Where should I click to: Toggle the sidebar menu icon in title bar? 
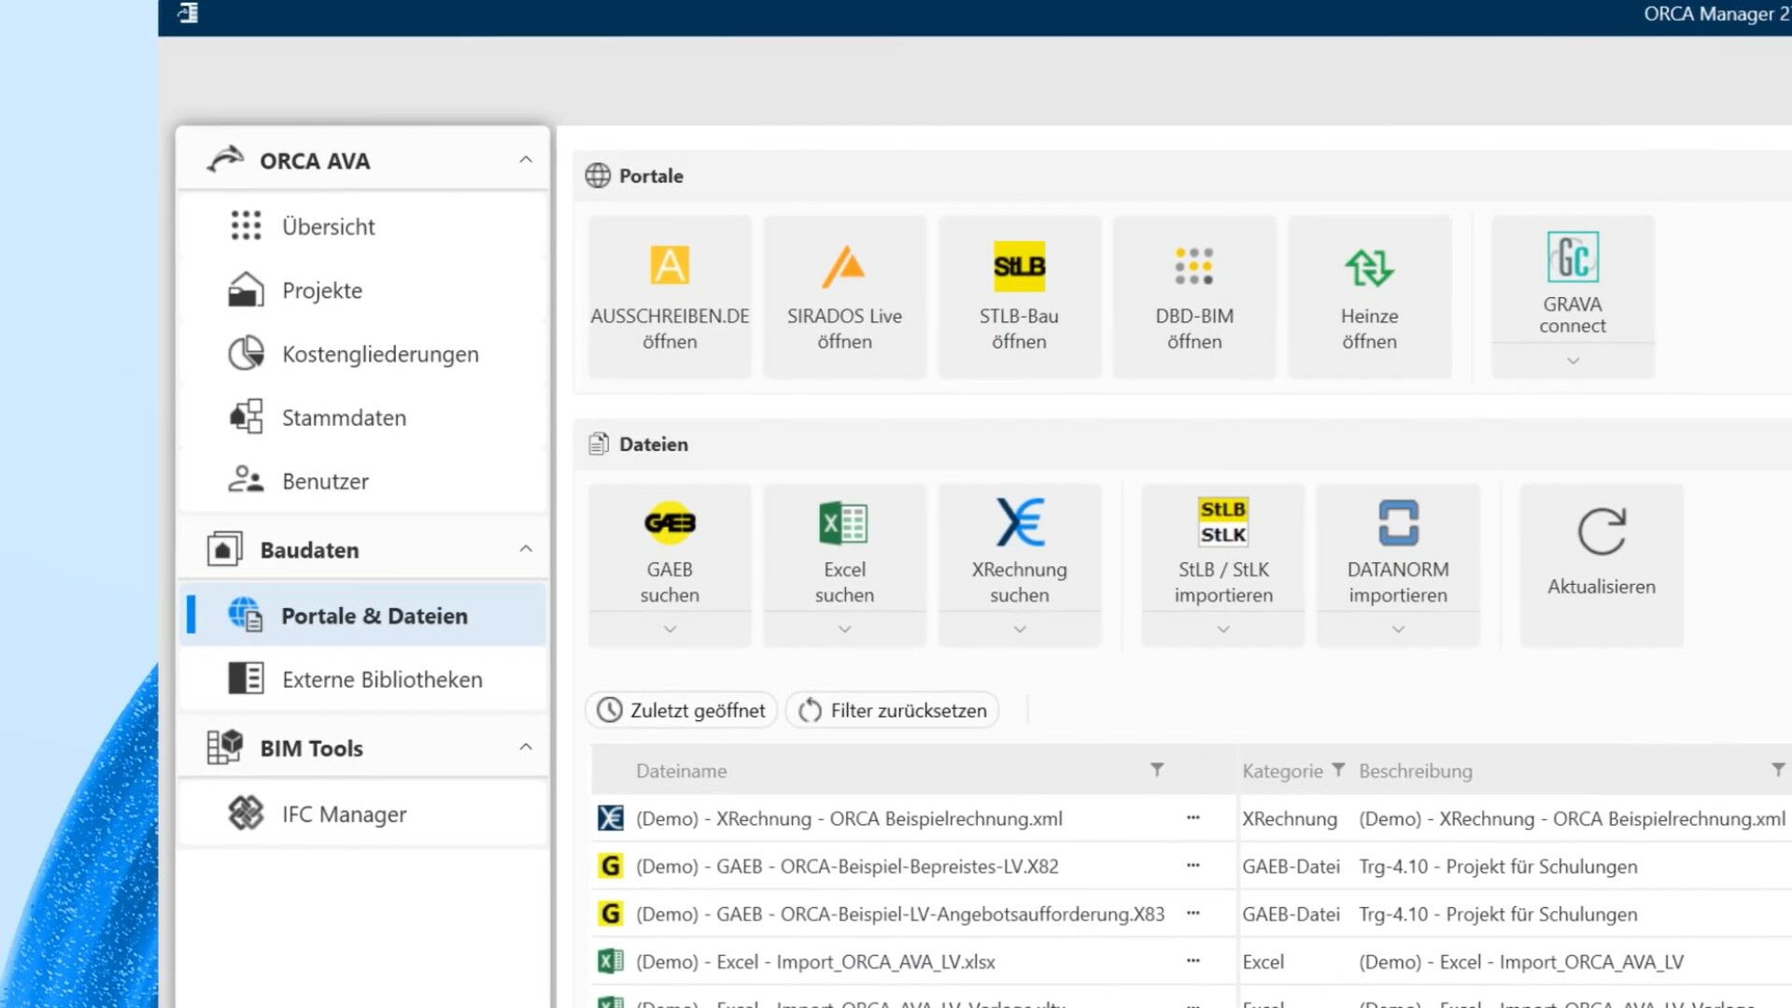(188, 13)
